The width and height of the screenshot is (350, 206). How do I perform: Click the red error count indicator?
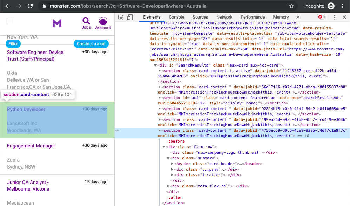point(322,17)
